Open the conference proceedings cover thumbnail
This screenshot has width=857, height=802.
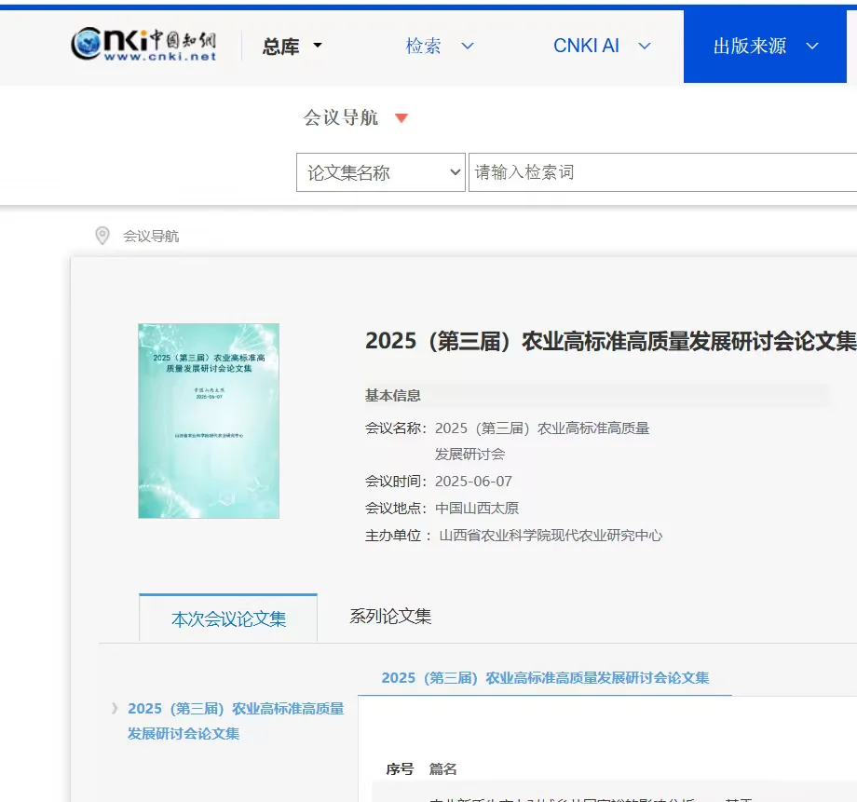click(x=208, y=420)
